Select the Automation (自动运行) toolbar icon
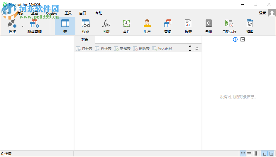Viewport: 276px width, 157px height. pyautogui.click(x=229, y=23)
